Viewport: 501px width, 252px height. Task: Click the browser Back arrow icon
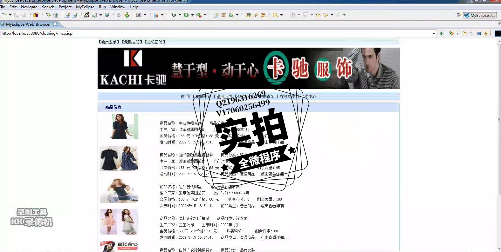click(x=464, y=33)
